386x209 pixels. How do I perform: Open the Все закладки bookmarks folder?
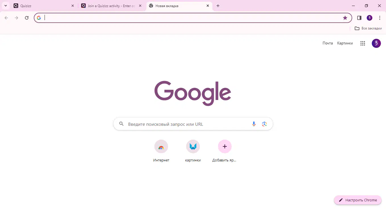368,28
